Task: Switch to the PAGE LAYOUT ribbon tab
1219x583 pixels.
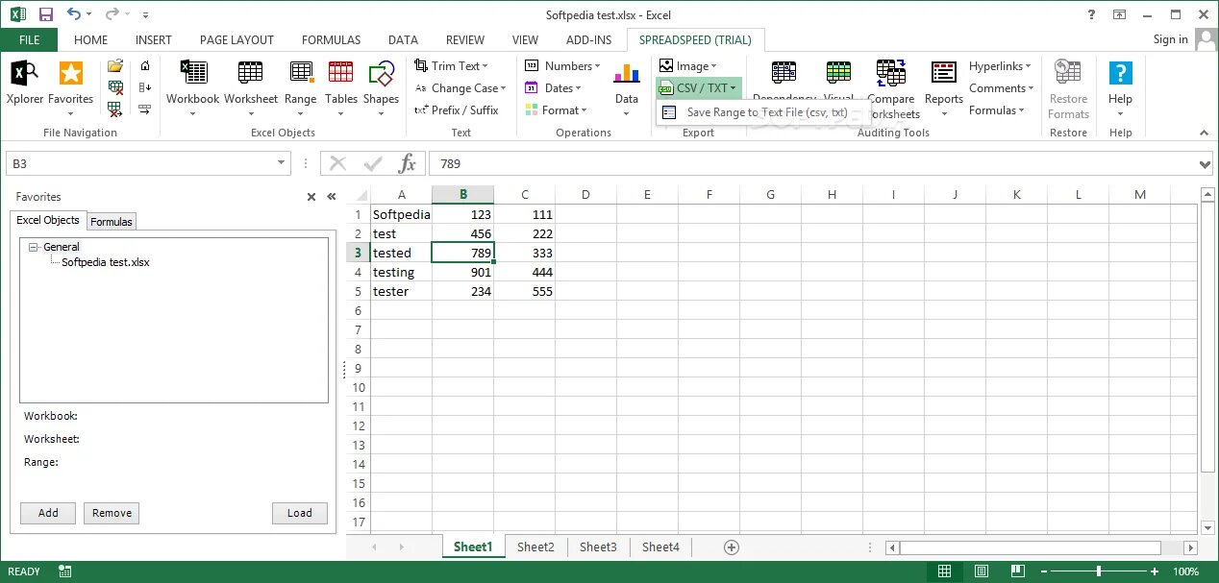Action: 236,40
